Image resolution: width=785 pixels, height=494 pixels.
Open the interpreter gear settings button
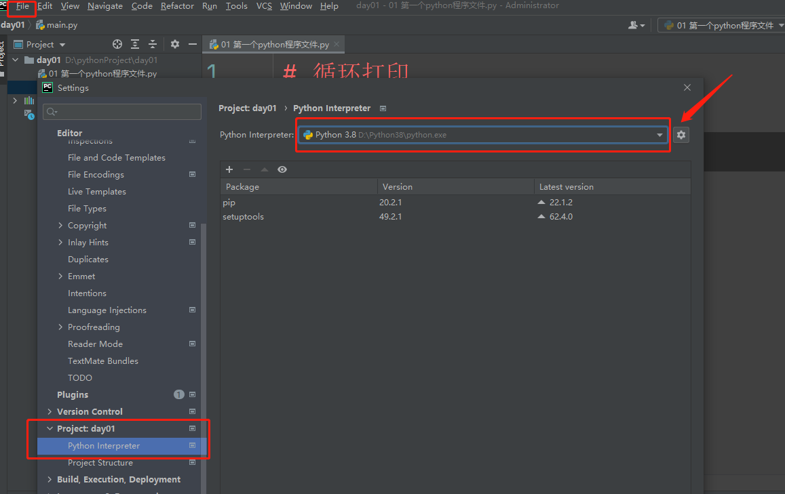pos(681,134)
